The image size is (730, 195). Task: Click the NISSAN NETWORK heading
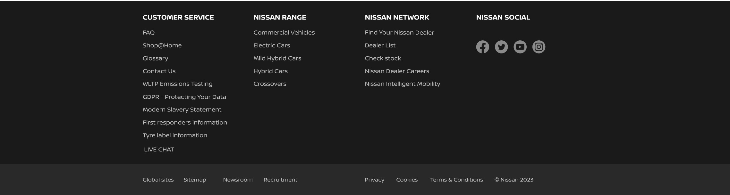point(397,18)
